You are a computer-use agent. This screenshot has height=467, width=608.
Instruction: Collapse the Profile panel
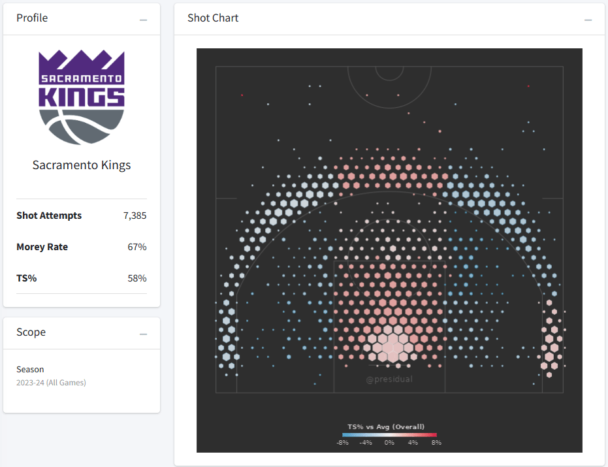[x=143, y=20]
